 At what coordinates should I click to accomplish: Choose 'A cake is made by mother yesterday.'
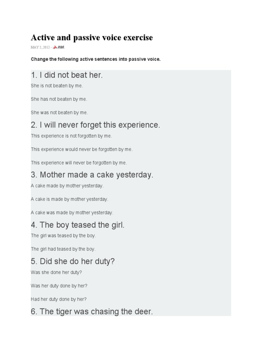click(x=69, y=199)
